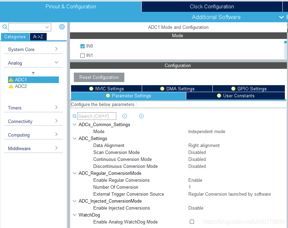288x228 pixels.
Task: Open the DMA Settings tab
Action: coord(177,89)
